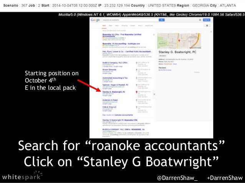Click the blue search magnifier button
This screenshot has width=245, height=183.
click(162, 20)
